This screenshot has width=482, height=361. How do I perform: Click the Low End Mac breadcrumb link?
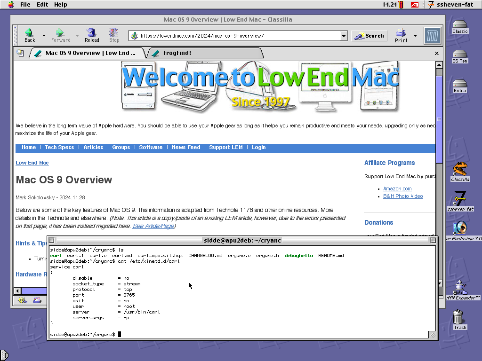(32, 163)
